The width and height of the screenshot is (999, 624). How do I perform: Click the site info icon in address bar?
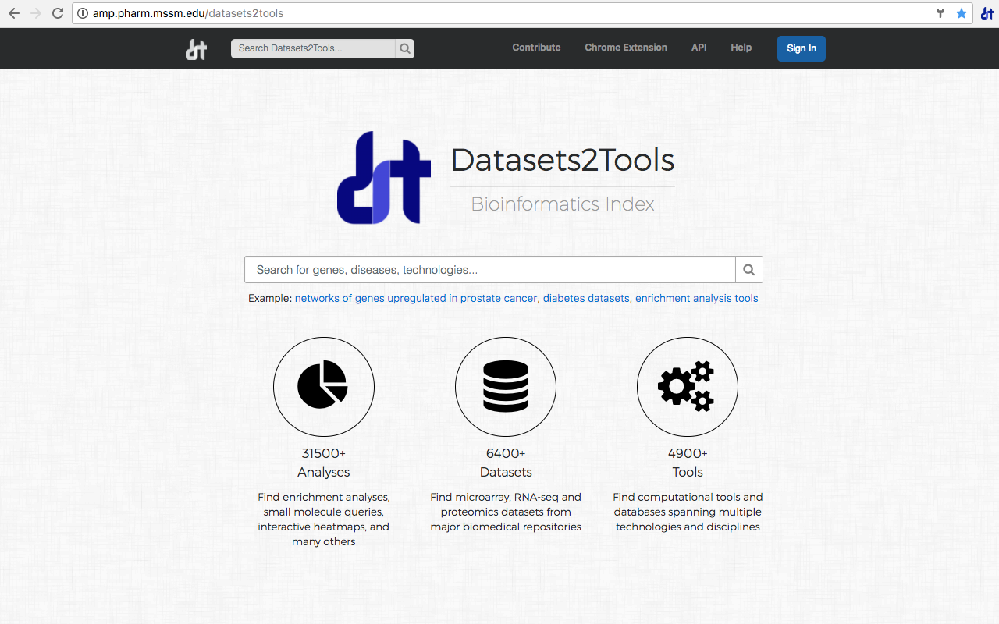pyautogui.click(x=83, y=13)
